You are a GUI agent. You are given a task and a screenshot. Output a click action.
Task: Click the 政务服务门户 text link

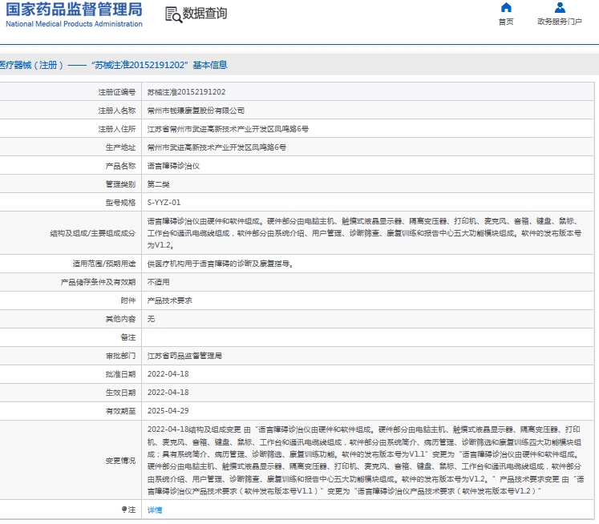pyautogui.click(x=560, y=22)
